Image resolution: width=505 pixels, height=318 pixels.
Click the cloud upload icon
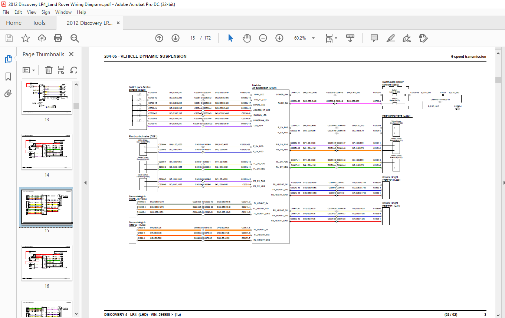(x=42, y=38)
